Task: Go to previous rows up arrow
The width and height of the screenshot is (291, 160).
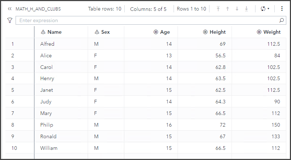Action: click(x=228, y=9)
